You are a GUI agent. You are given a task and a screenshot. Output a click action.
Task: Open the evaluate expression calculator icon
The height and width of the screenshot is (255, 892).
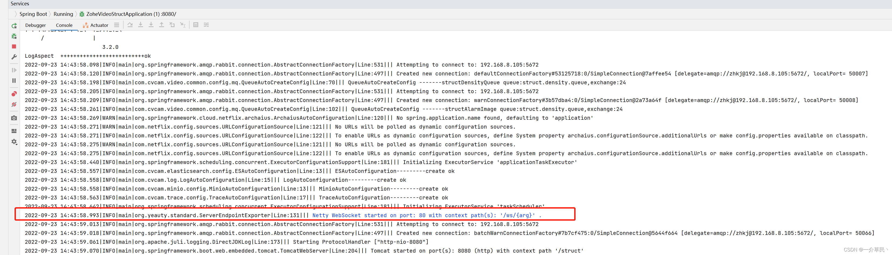click(x=196, y=25)
